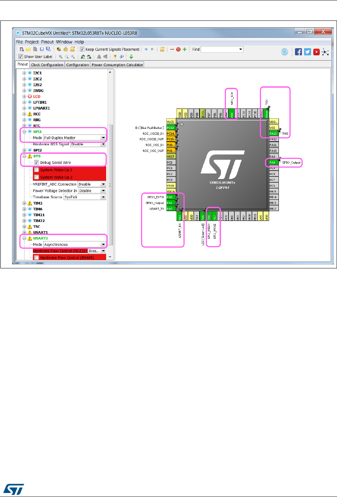Click the NRST pin on chip
The height and width of the screenshot is (497, 337).
coord(171,157)
